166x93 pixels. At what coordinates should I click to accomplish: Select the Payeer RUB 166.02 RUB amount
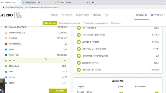(62, 55)
